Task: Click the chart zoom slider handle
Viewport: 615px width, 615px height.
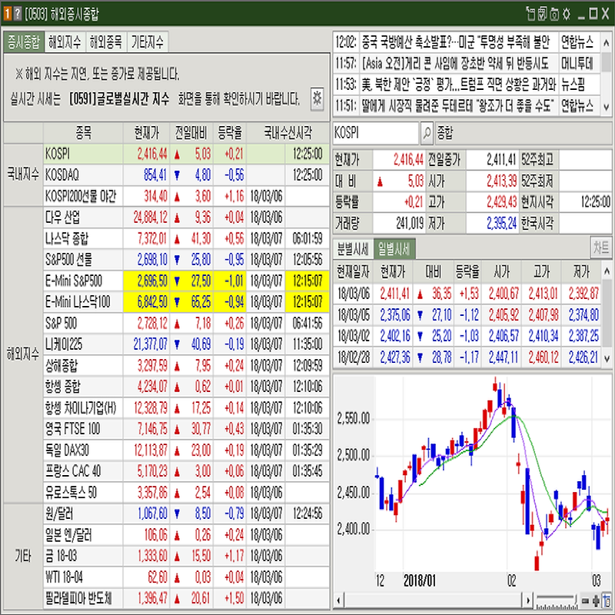Action: coord(575,600)
